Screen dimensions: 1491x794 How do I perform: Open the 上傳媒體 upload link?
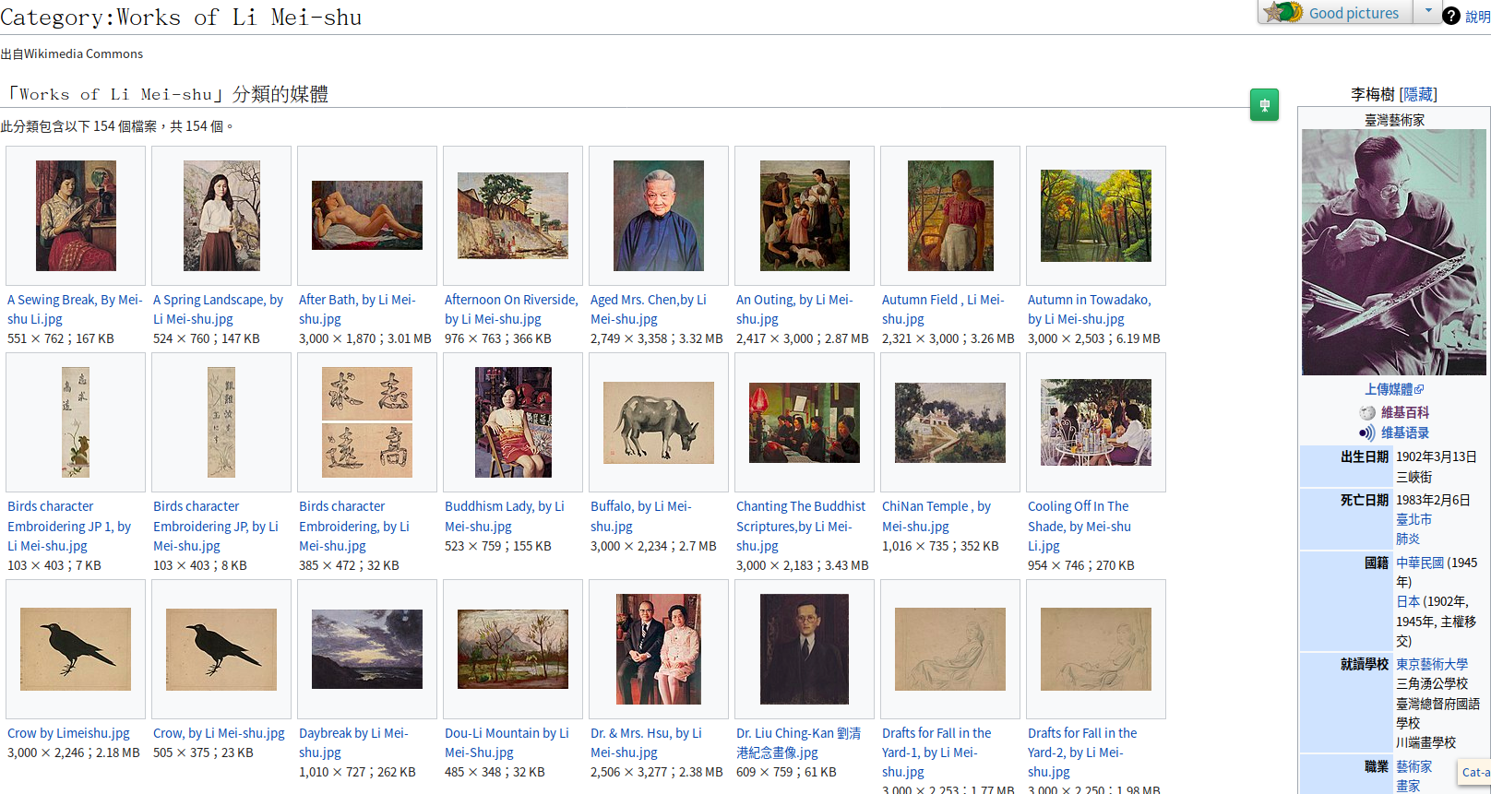pos(1389,389)
